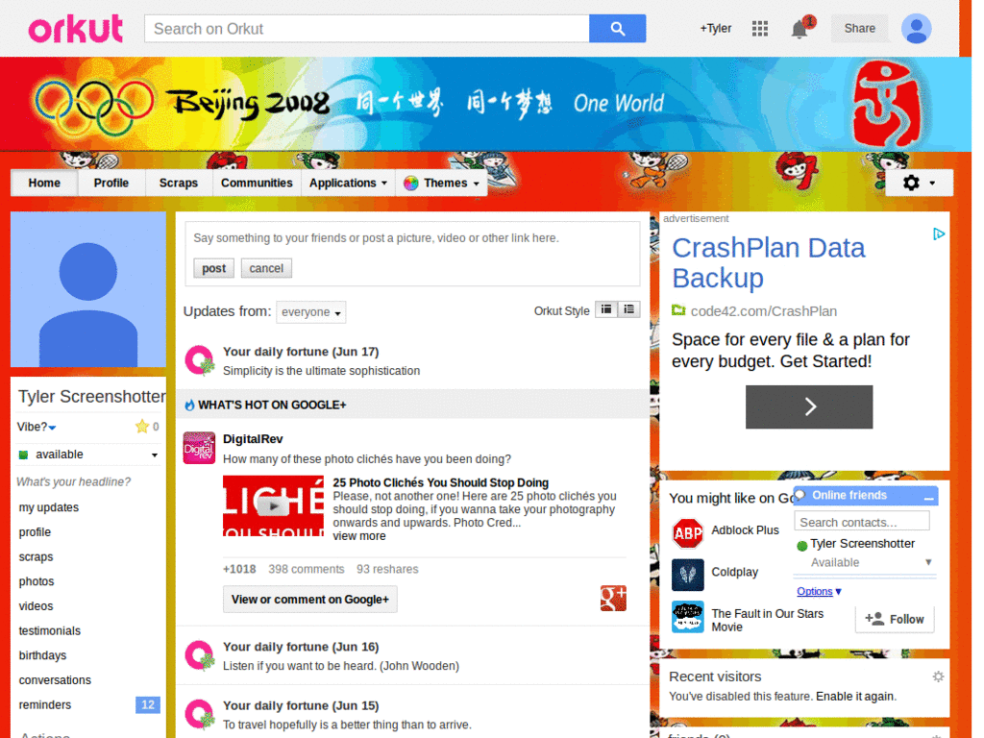Click daily fortune Jun 16 icon
Image resolution: width=984 pixels, height=738 pixels.
(x=200, y=655)
